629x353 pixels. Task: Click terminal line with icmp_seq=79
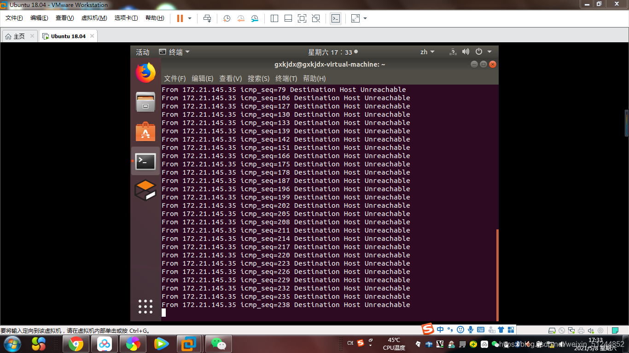pos(284,90)
